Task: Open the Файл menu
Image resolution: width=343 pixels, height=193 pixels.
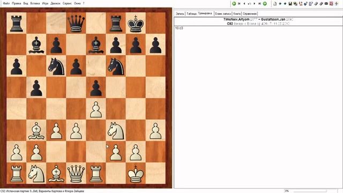Action: point(6,4)
